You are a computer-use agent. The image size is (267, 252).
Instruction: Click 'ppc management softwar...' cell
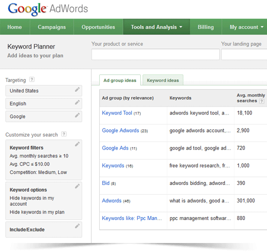tap(200, 220)
